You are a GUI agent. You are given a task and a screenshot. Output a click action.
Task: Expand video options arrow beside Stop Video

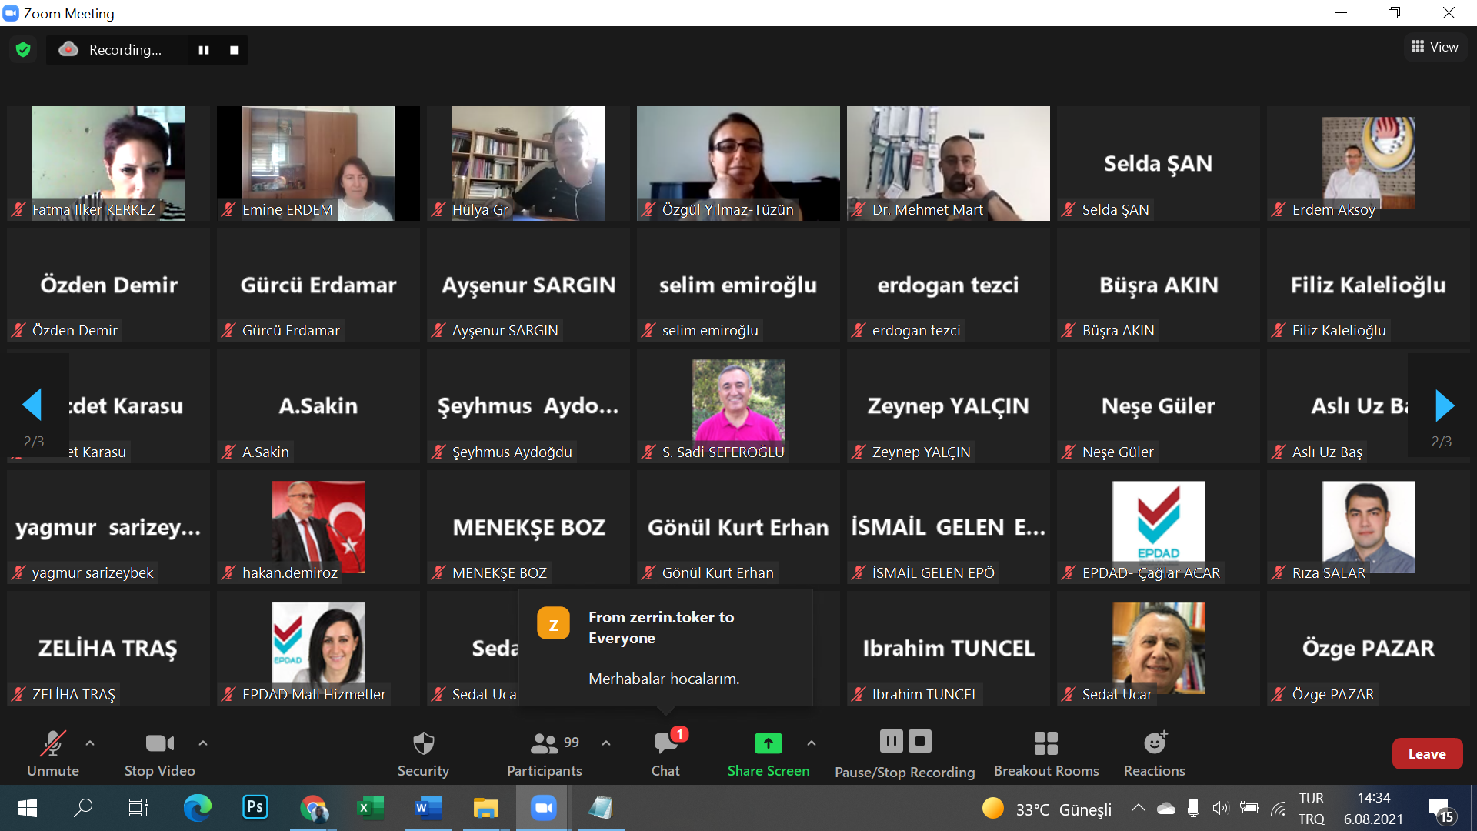pos(203,743)
